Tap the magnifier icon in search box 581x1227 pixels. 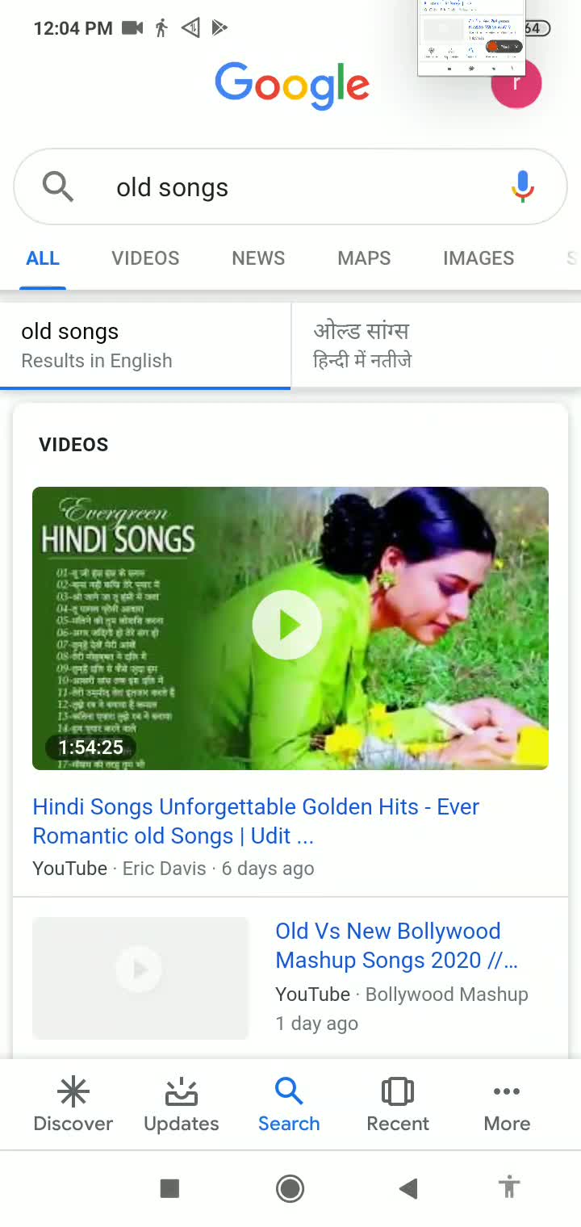58,186
